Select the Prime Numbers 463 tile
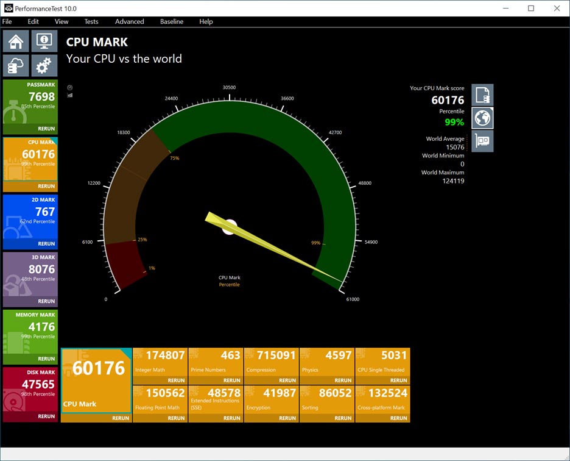570x461 pixels. pyautogui.click(x=216, y=362)
